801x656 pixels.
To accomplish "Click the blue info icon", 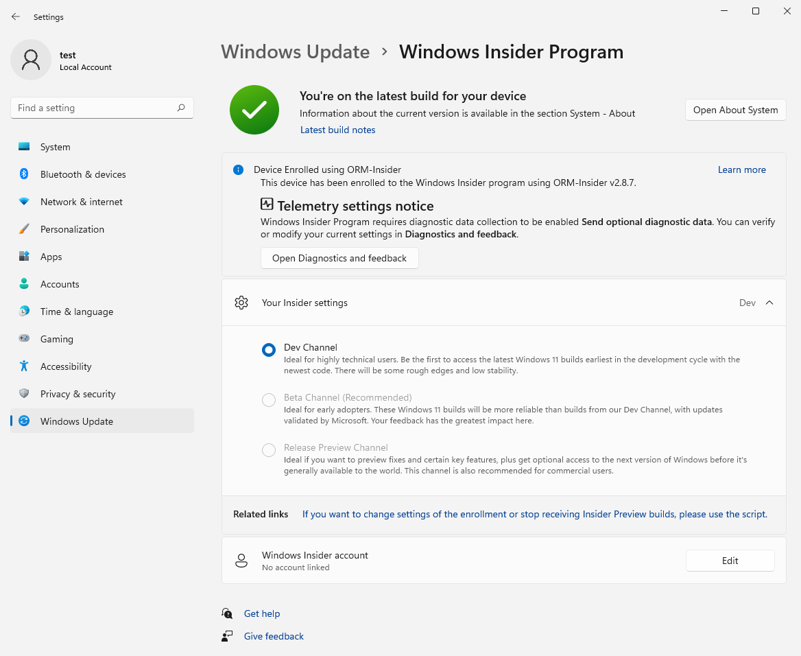I will click(238, 169).
